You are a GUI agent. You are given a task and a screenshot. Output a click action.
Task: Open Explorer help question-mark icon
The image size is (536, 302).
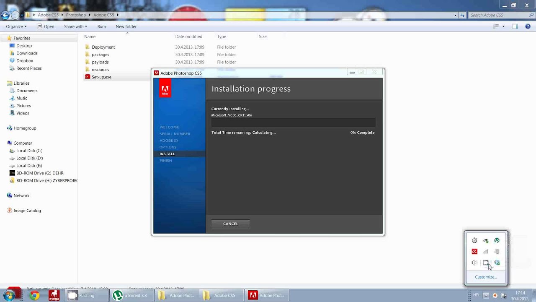pyautogui.click(x=528, y=26)
